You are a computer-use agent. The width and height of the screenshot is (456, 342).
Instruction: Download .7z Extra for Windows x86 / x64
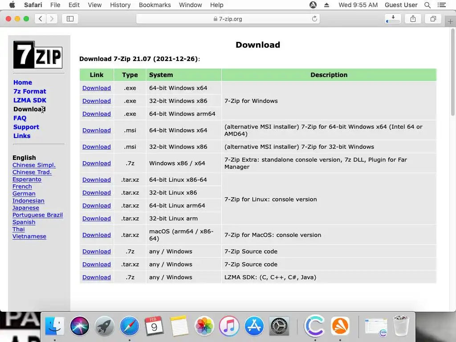click(97, 163)
